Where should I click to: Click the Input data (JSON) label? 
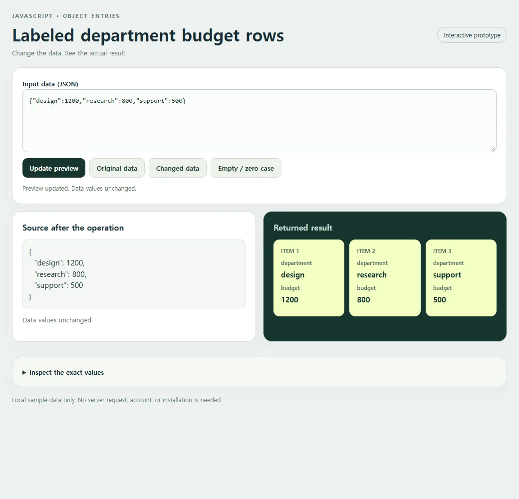(x=50, y=84)
